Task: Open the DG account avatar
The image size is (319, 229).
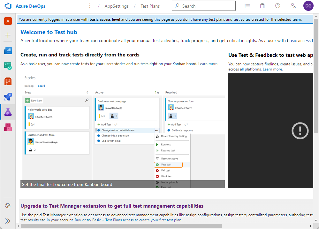Action: point(308,6)
